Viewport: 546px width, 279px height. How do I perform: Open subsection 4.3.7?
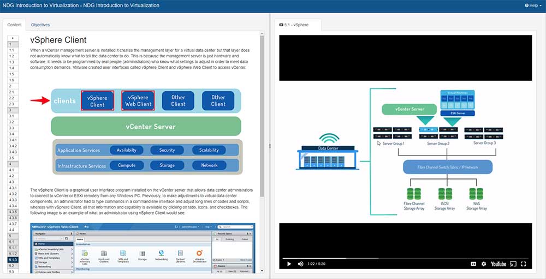point(13,224)
